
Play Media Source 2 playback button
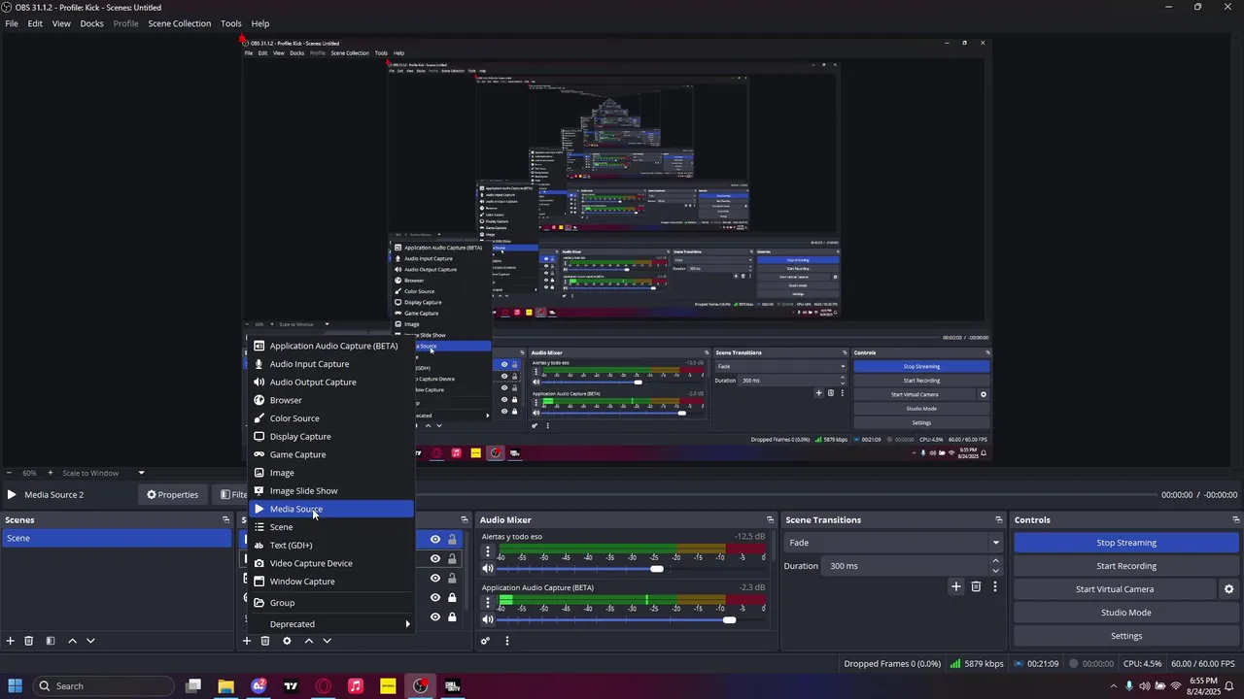11,495
